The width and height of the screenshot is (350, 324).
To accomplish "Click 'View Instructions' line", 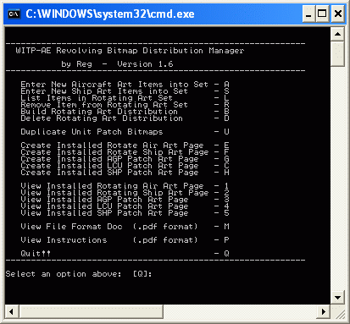I will tap(109, 240).
